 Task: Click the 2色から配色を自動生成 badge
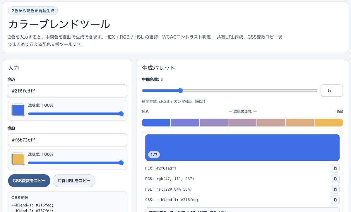pos(33,11)
